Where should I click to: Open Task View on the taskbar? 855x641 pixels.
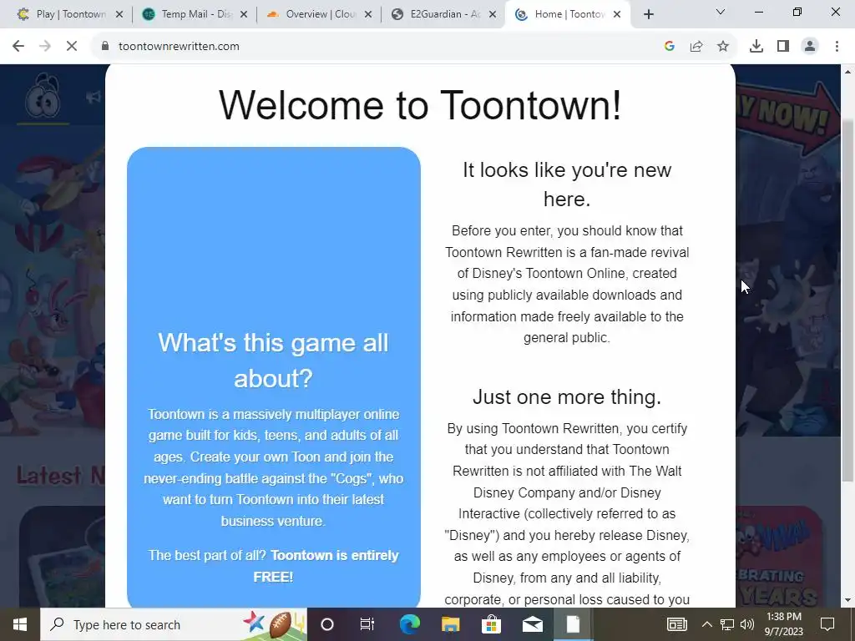coord(367,624)
